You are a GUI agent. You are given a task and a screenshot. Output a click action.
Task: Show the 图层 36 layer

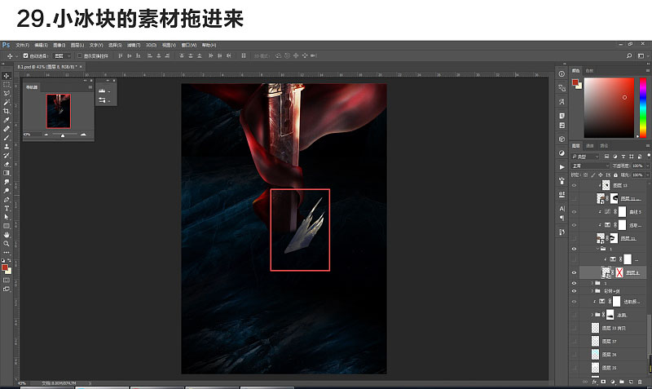(575, 355)
